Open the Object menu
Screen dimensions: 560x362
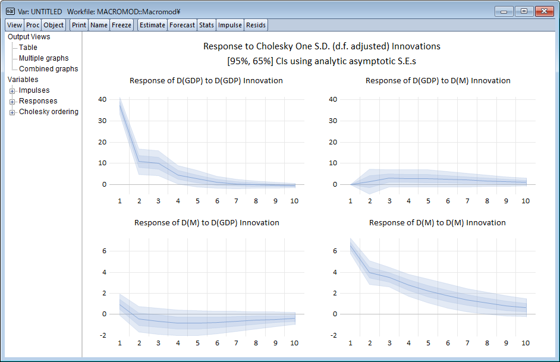click(x=54, y=25)
